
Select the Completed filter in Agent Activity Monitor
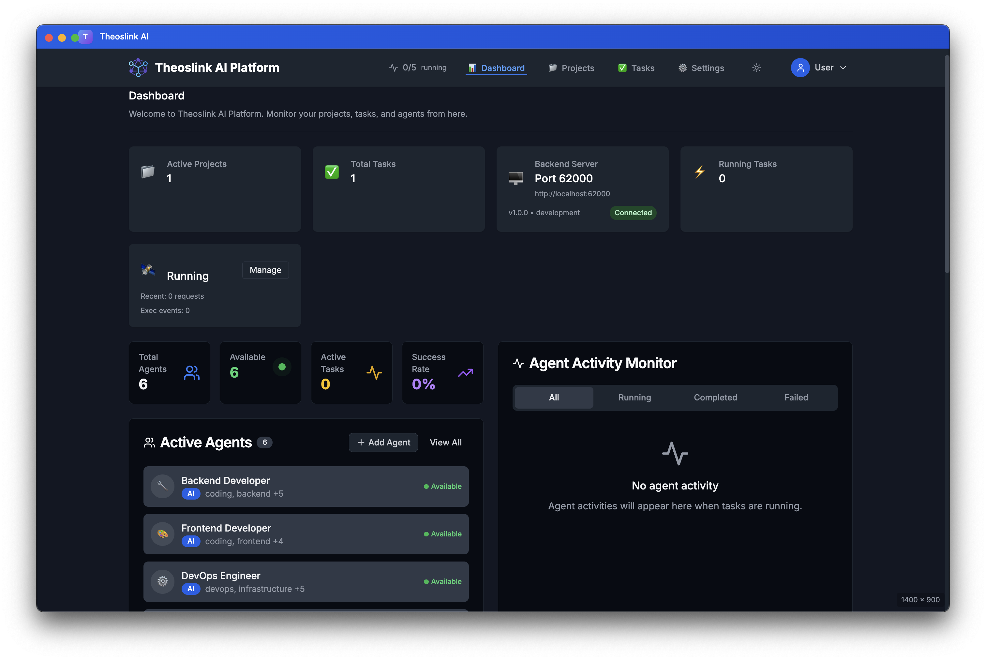point(715,397)
